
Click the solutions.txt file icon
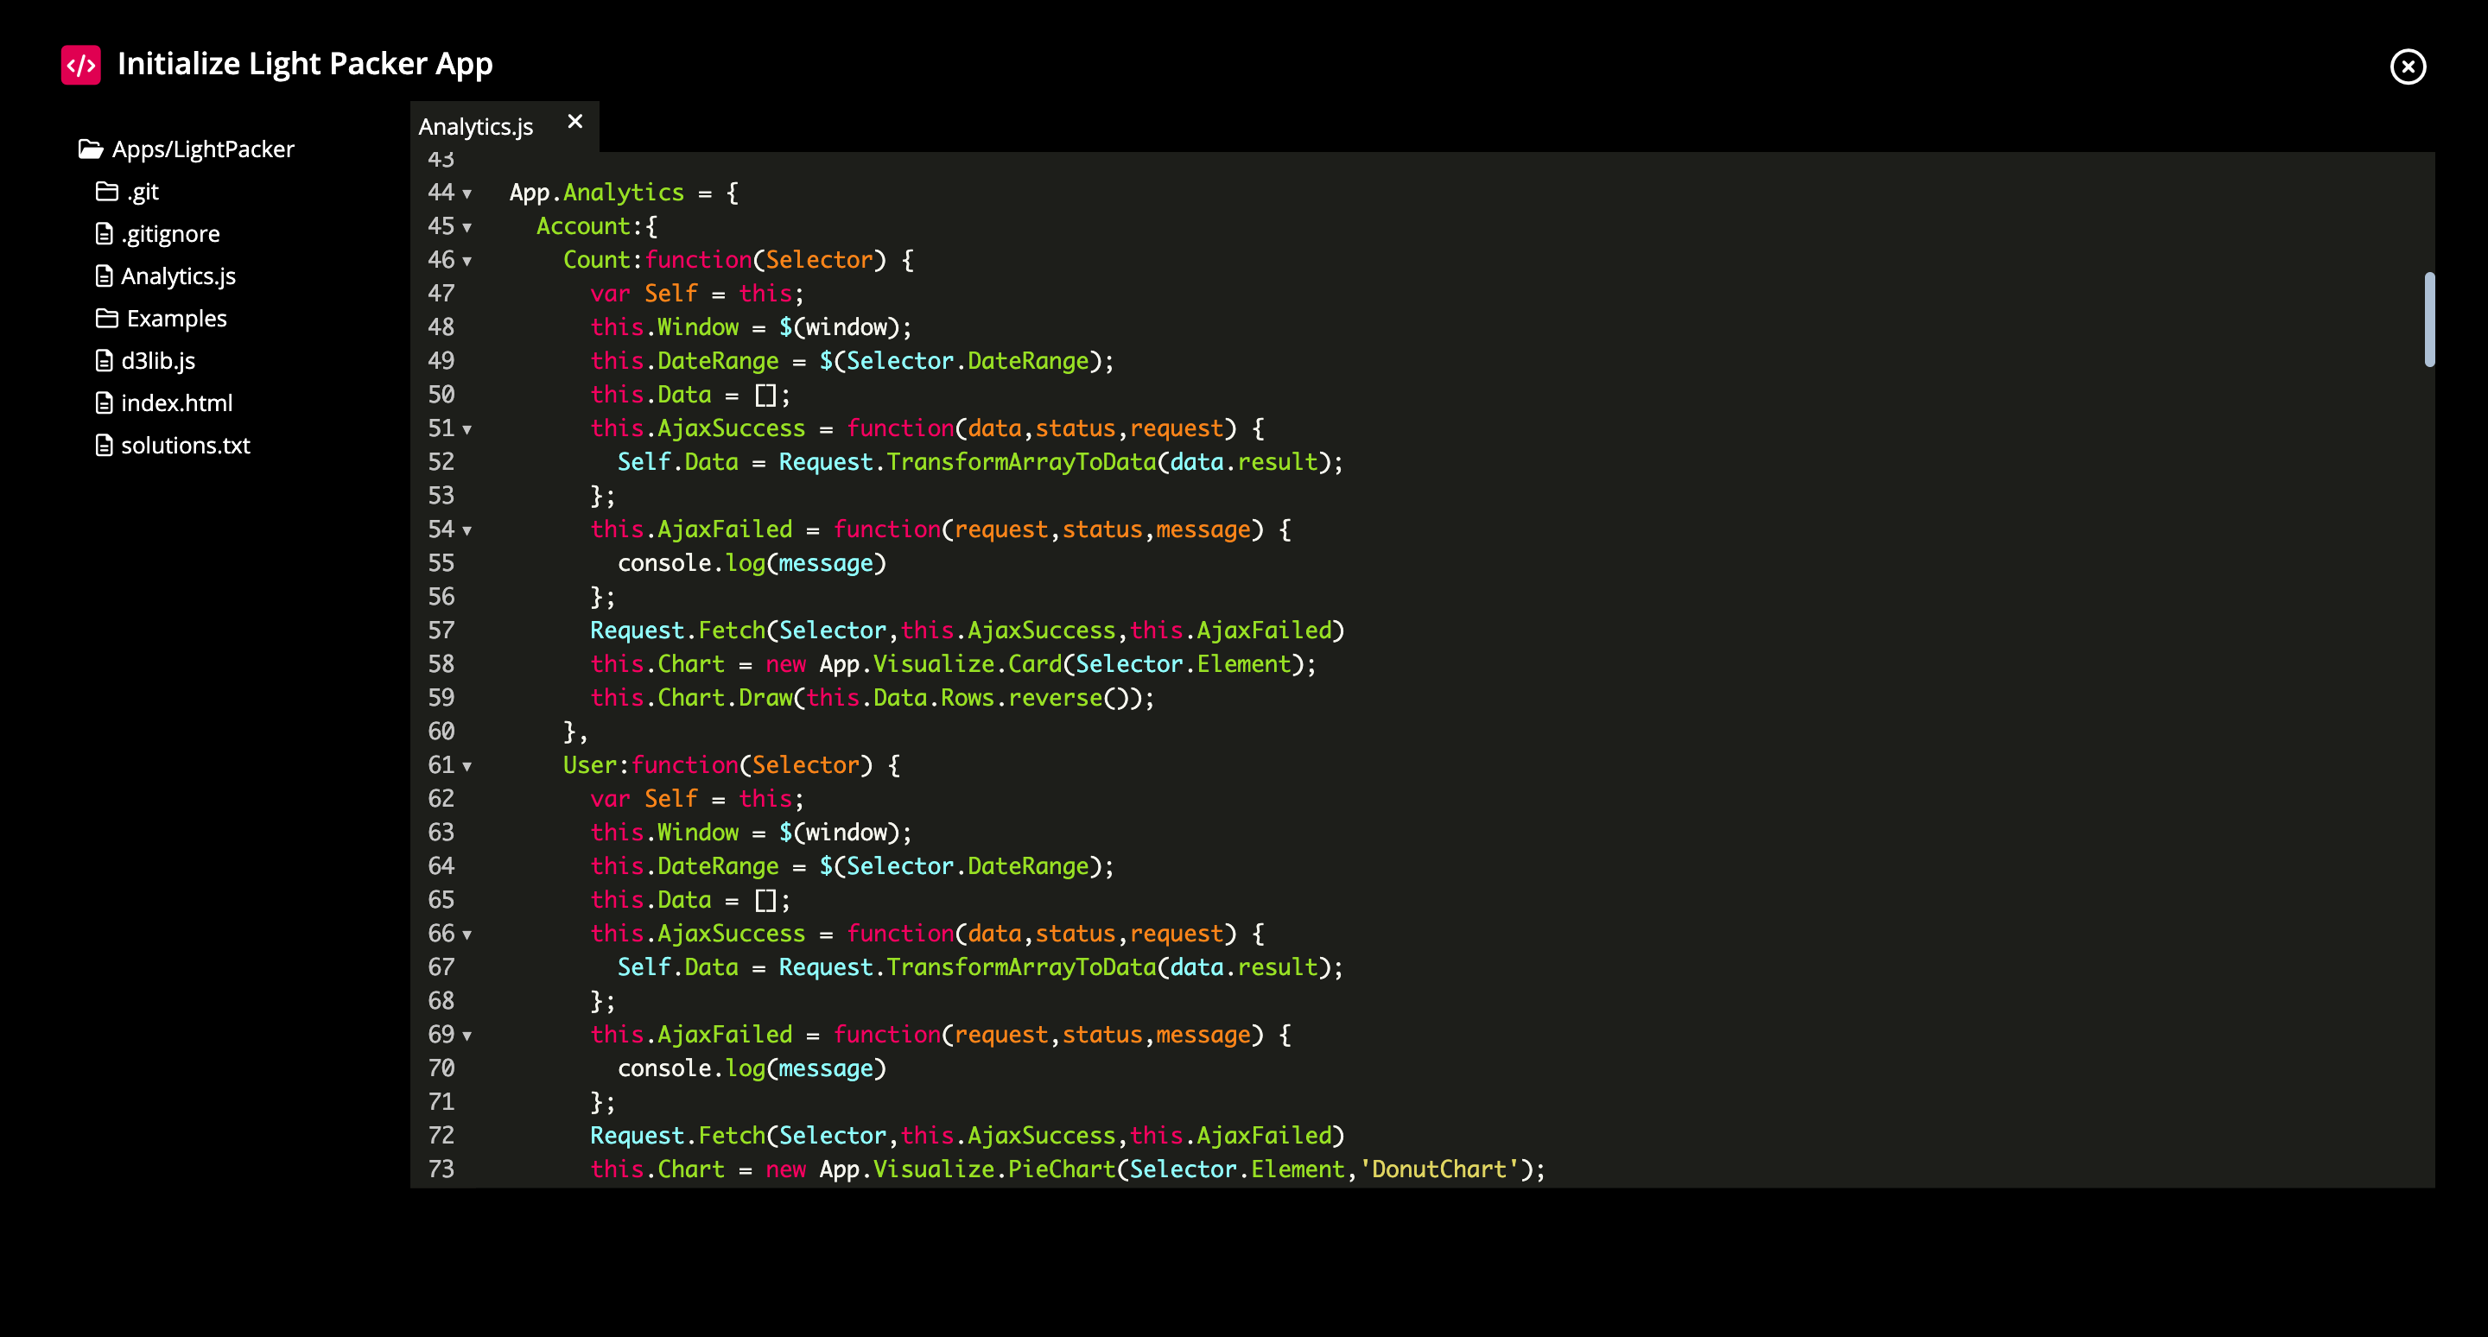tap(105, 445)
